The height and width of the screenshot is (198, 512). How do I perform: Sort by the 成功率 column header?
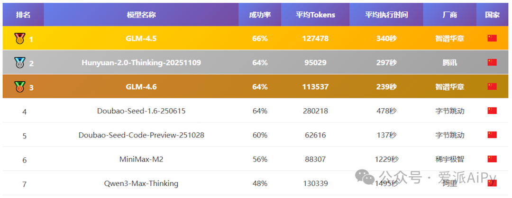pyautogui.click(x=260, y=15)
